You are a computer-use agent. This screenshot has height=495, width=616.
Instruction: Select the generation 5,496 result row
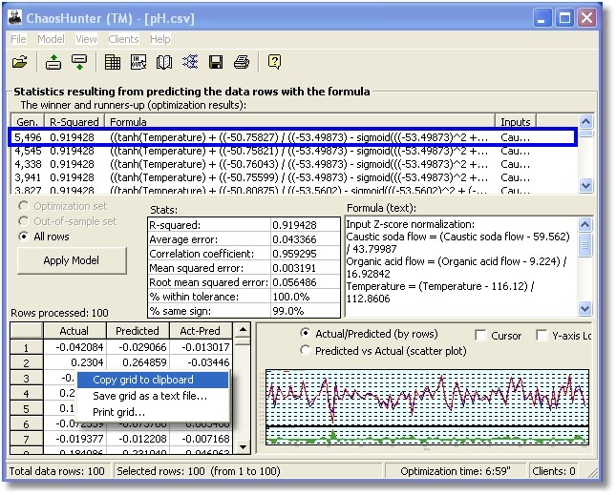pos(292,137)
